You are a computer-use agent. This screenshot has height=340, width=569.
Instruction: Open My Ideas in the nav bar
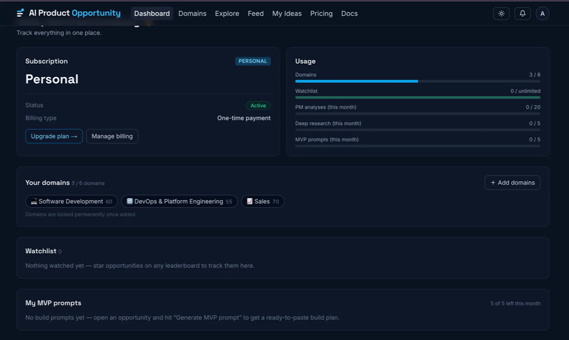pyautogui.click(x=287, y=14)
